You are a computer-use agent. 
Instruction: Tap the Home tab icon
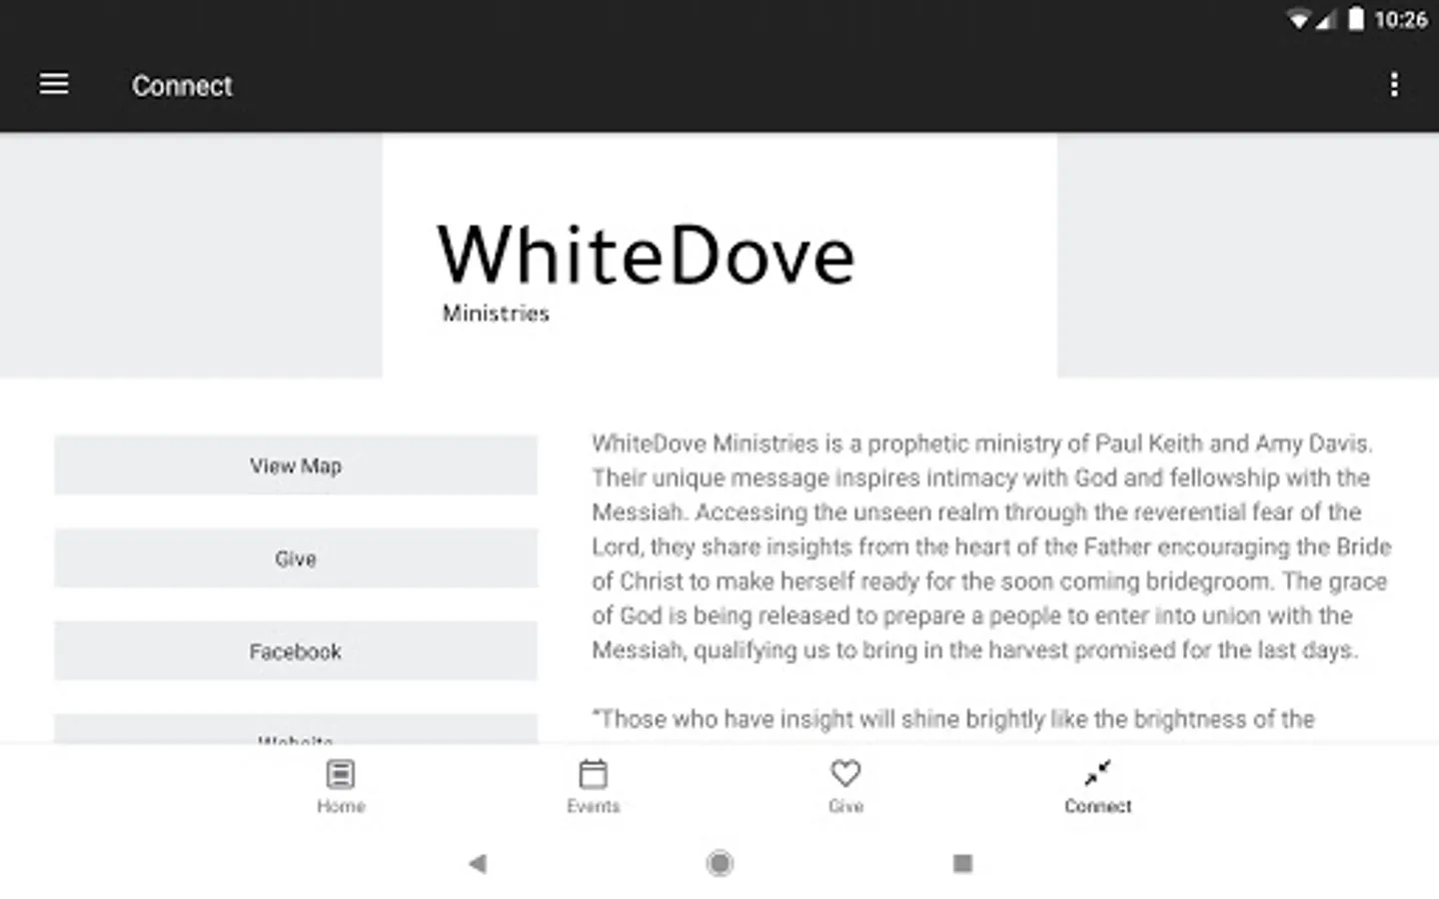tap(341, 773)
